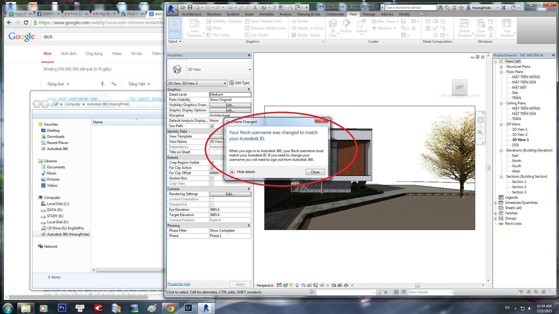559x314 pixels.
Task: Open Lightroom from the Windows taskbar
Action: click(x=188, y=308)
